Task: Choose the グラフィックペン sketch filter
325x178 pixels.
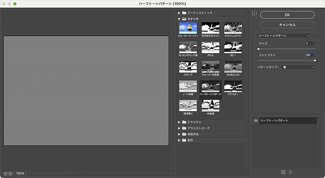Action: click(233, 28)
